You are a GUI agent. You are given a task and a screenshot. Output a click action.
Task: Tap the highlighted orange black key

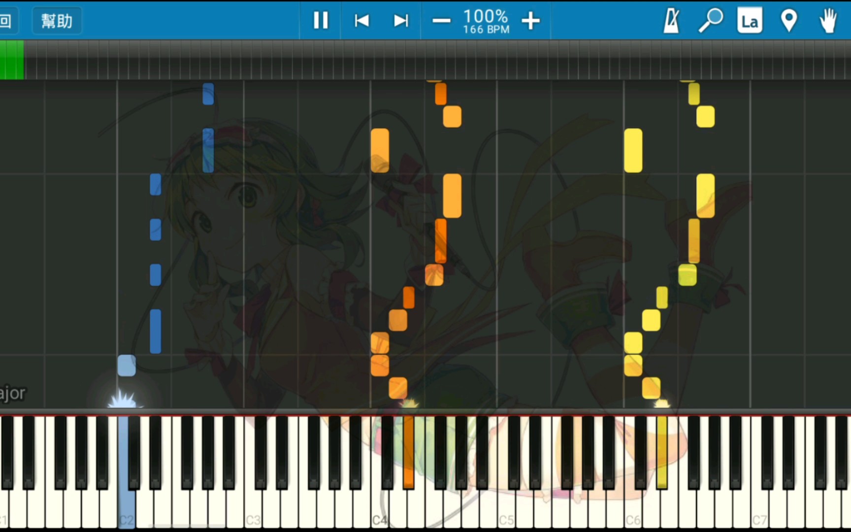pos(408,452)
